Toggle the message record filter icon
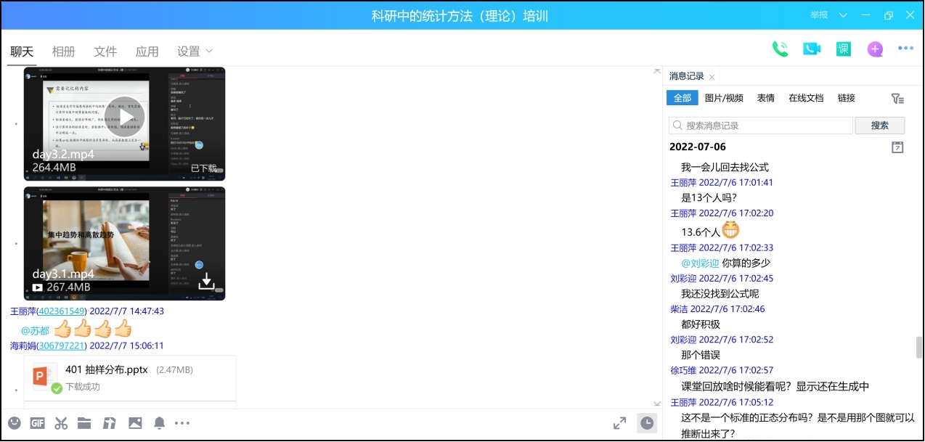The height and width of the screenshot is (442, 925). (897, 99)
